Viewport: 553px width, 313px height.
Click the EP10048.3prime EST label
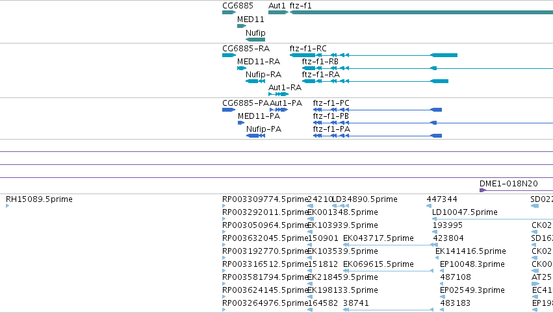(472, 264)
